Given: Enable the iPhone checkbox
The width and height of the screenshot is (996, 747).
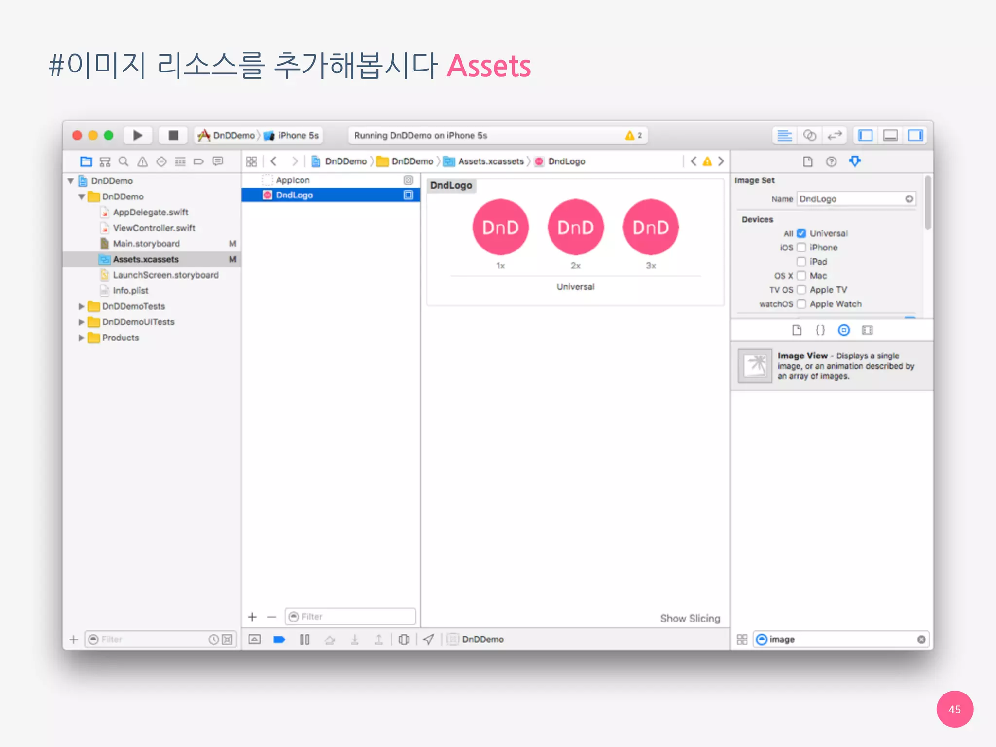Looking at the screenshot, I should point(801,248).
